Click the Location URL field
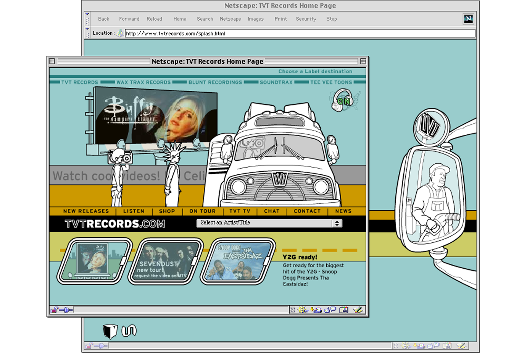527x353 pixels. 300,33
